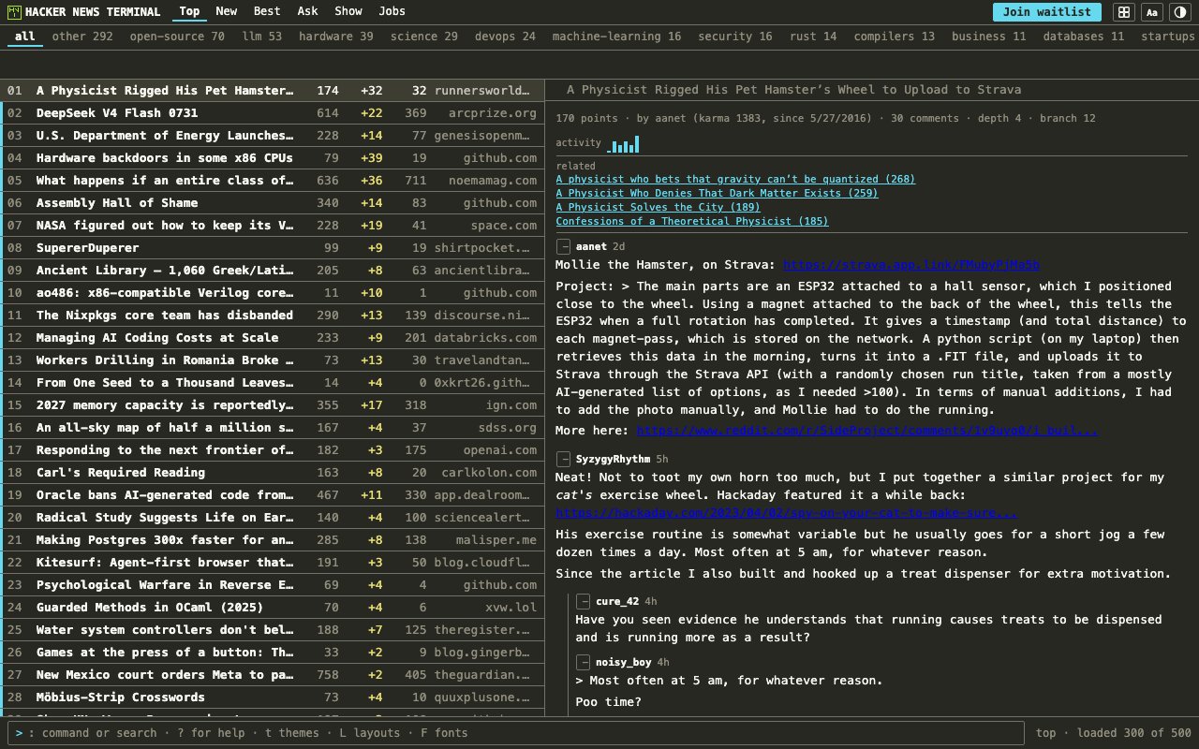Image resolution: width=1199 pixels, height=749 pixels.
Task: Filter by business 11 tag
Action: [989, 37]
